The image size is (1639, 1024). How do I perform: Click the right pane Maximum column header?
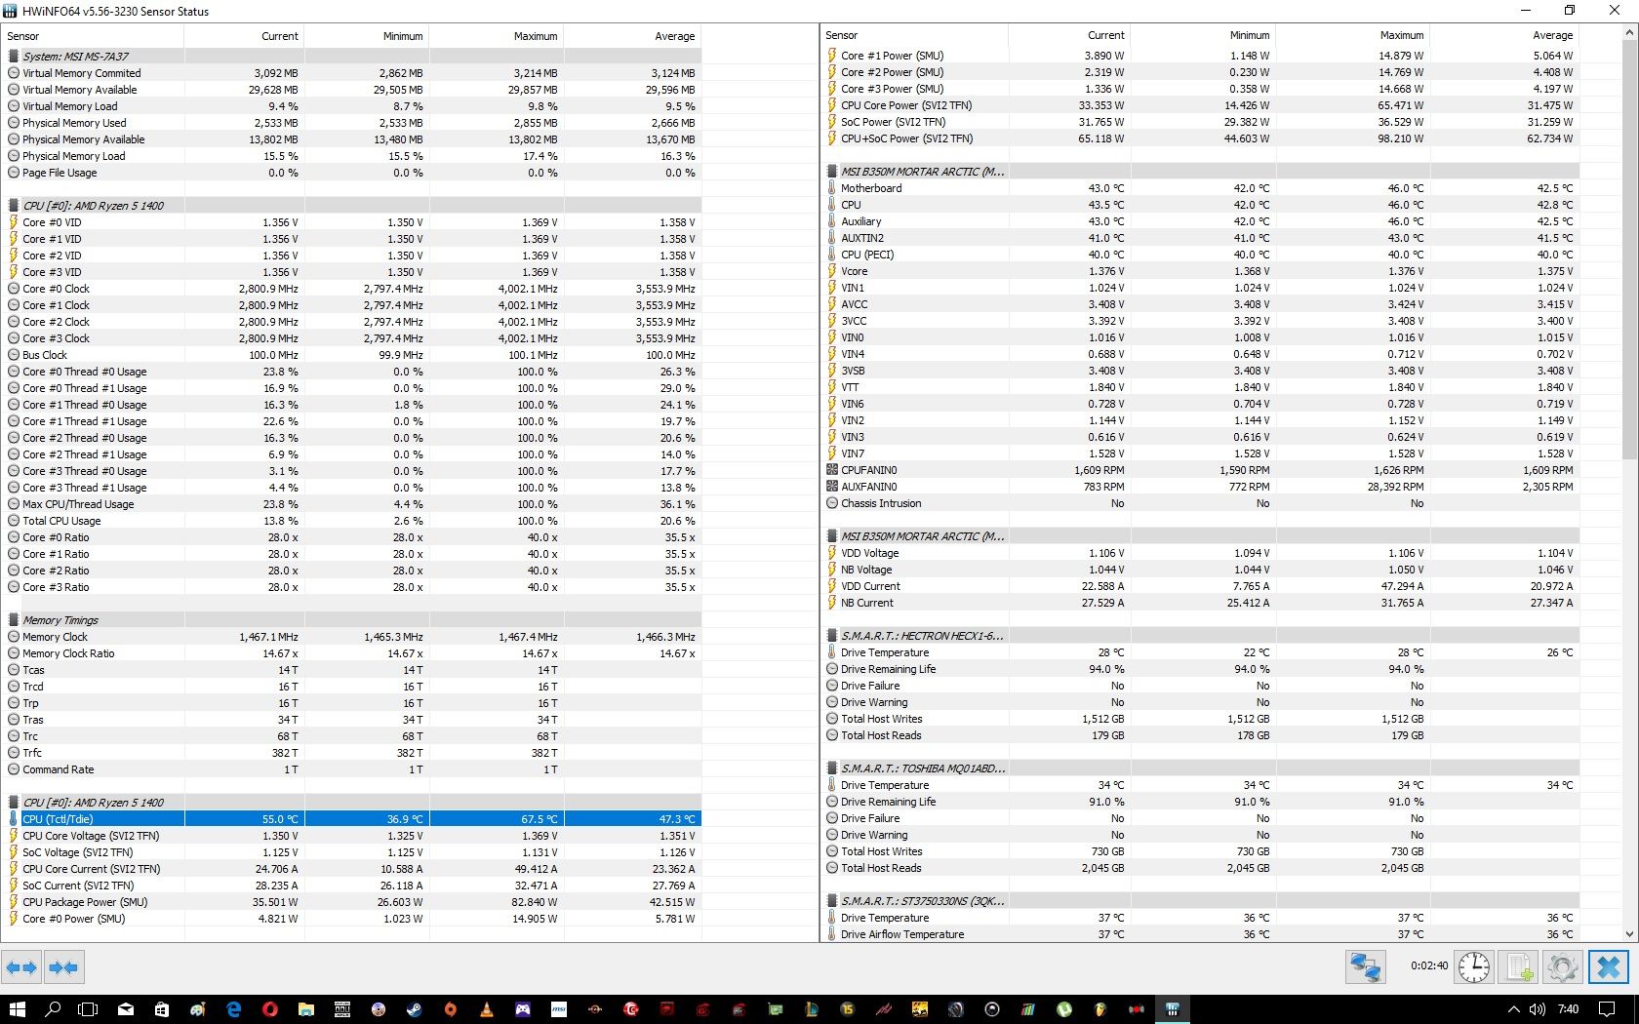click(x=1352, y=35)
